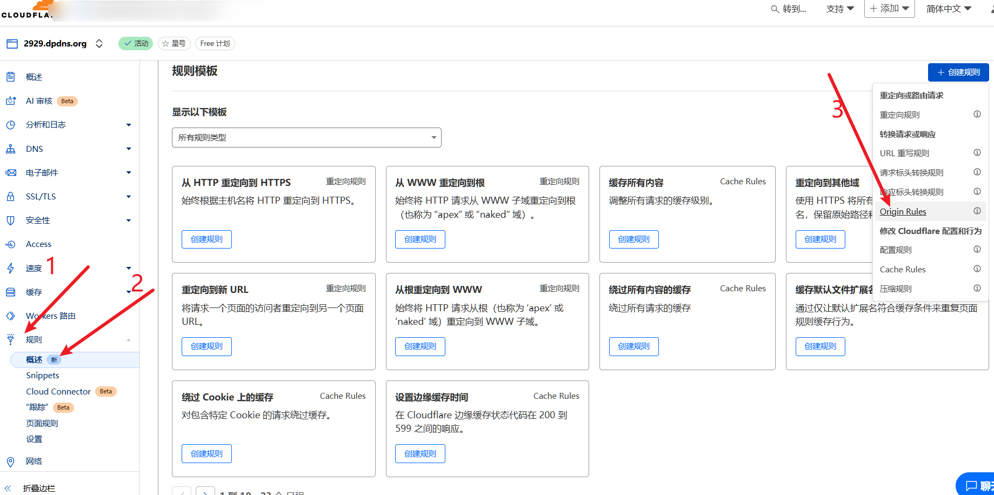
Task: Click the 折叠边栏 double-chevron icon
Action: 8,488
